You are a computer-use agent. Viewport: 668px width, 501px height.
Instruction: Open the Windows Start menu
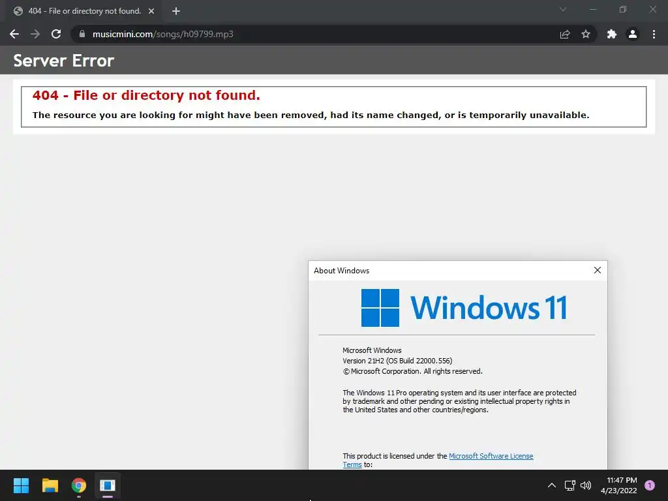21,485
